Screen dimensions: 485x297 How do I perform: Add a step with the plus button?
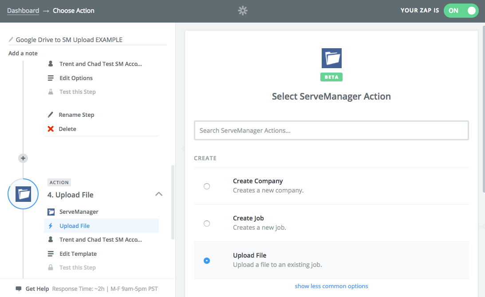(x=23, y=158)
